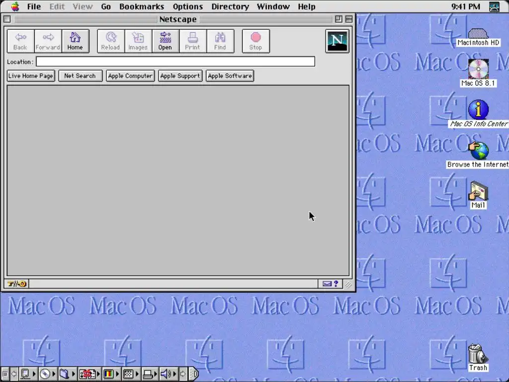Click the Apple Computer directory button
The width and height of the screenshot is (509, 382).
point(130,76)
